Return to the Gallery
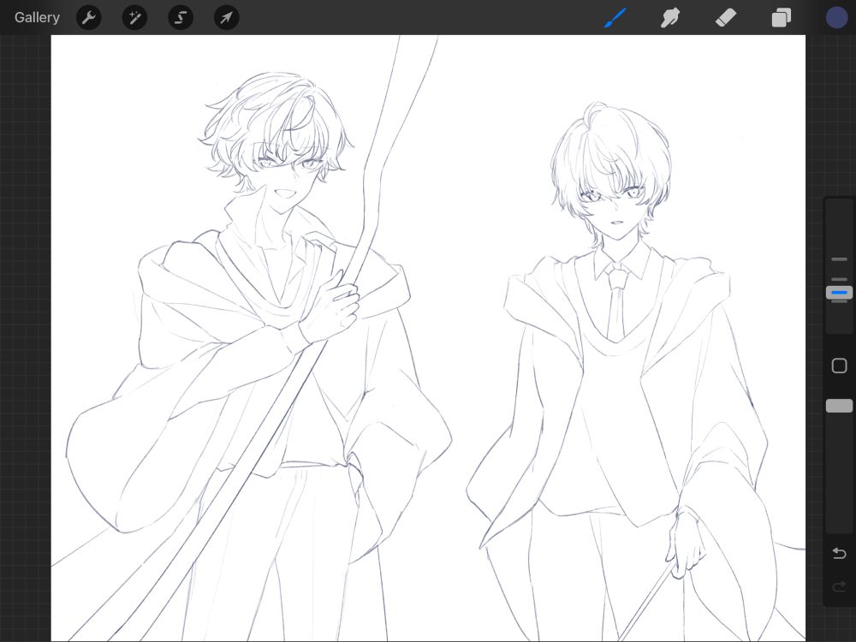The height and width of the screenshot is (642, 856). coord(37,17)
